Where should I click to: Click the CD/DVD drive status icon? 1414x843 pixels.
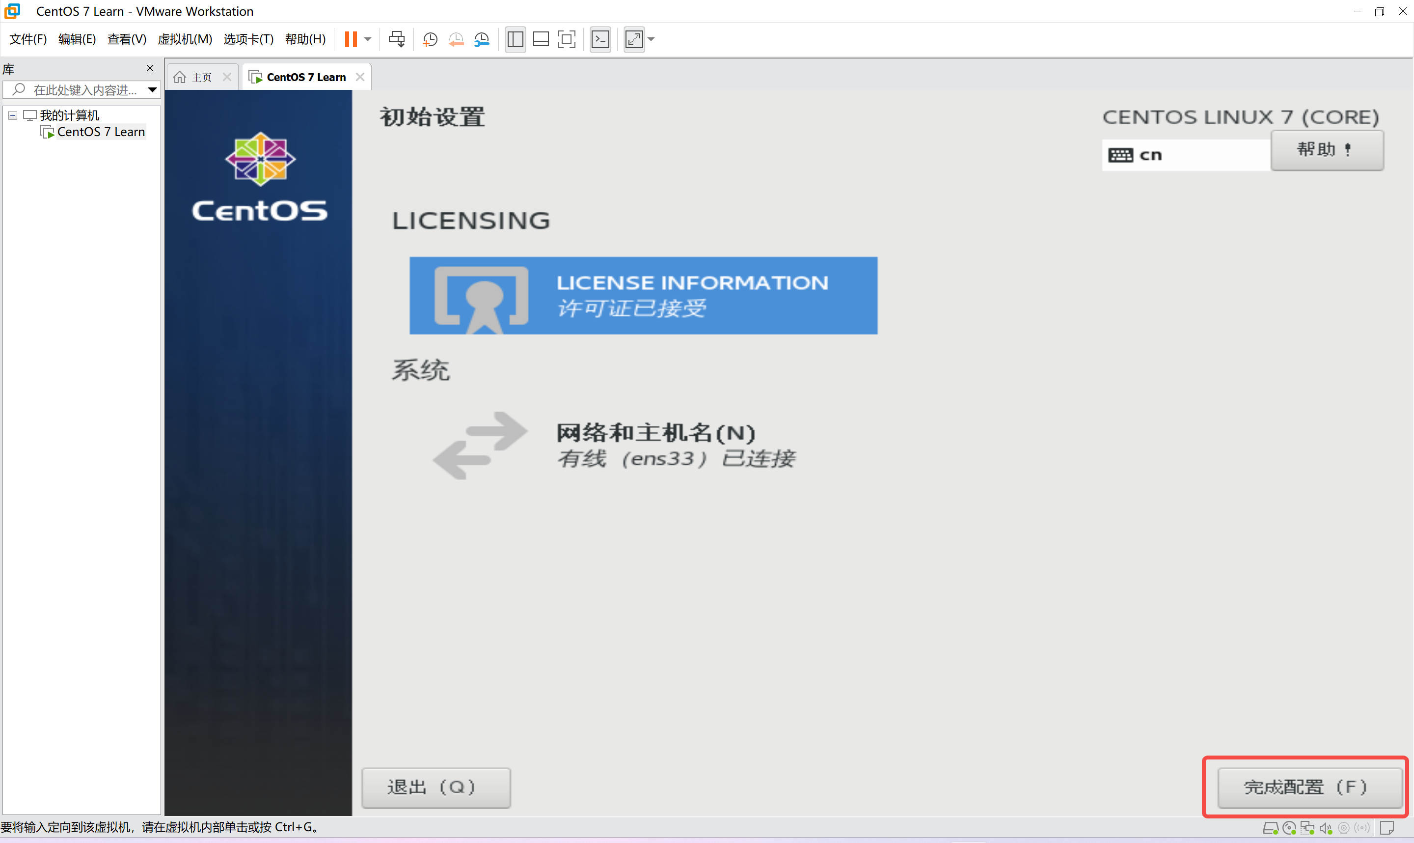click(1289, 828)
